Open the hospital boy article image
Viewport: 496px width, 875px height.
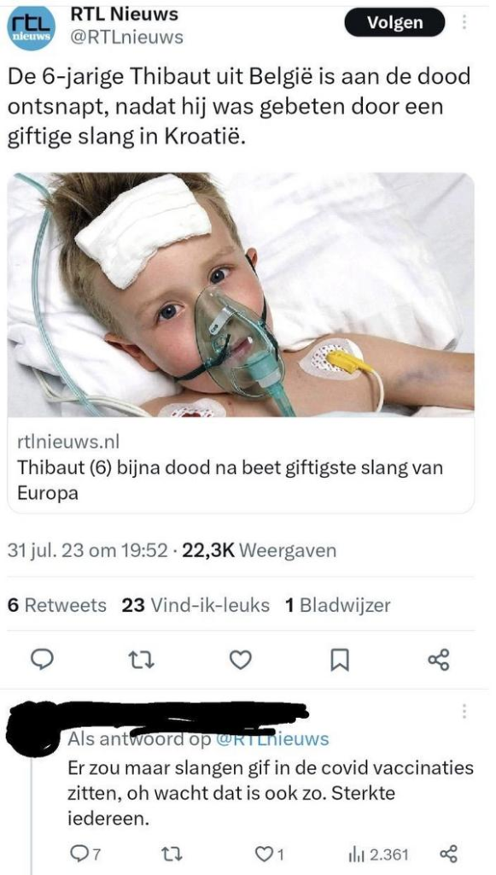tap(241, 294)
